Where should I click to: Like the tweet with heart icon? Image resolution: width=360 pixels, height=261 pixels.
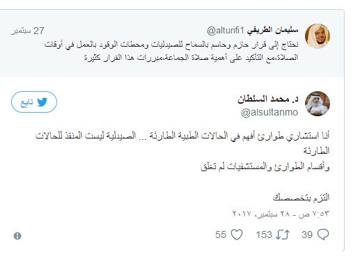[237, 235]
